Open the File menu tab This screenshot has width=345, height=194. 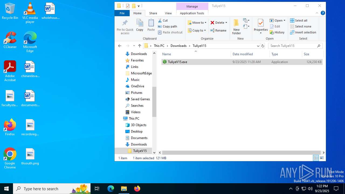coord(122,13)
